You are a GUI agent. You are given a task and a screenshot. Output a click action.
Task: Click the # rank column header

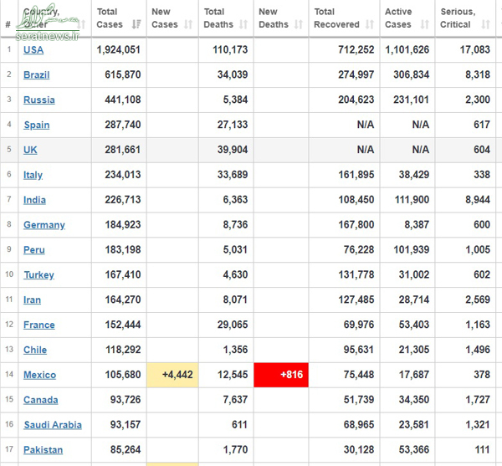(x=8, y=25)
